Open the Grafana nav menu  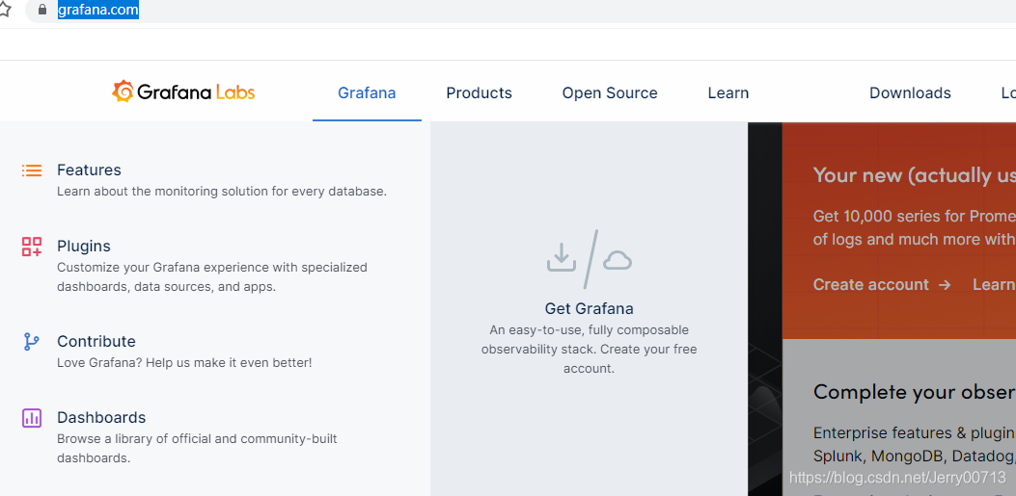367,93
